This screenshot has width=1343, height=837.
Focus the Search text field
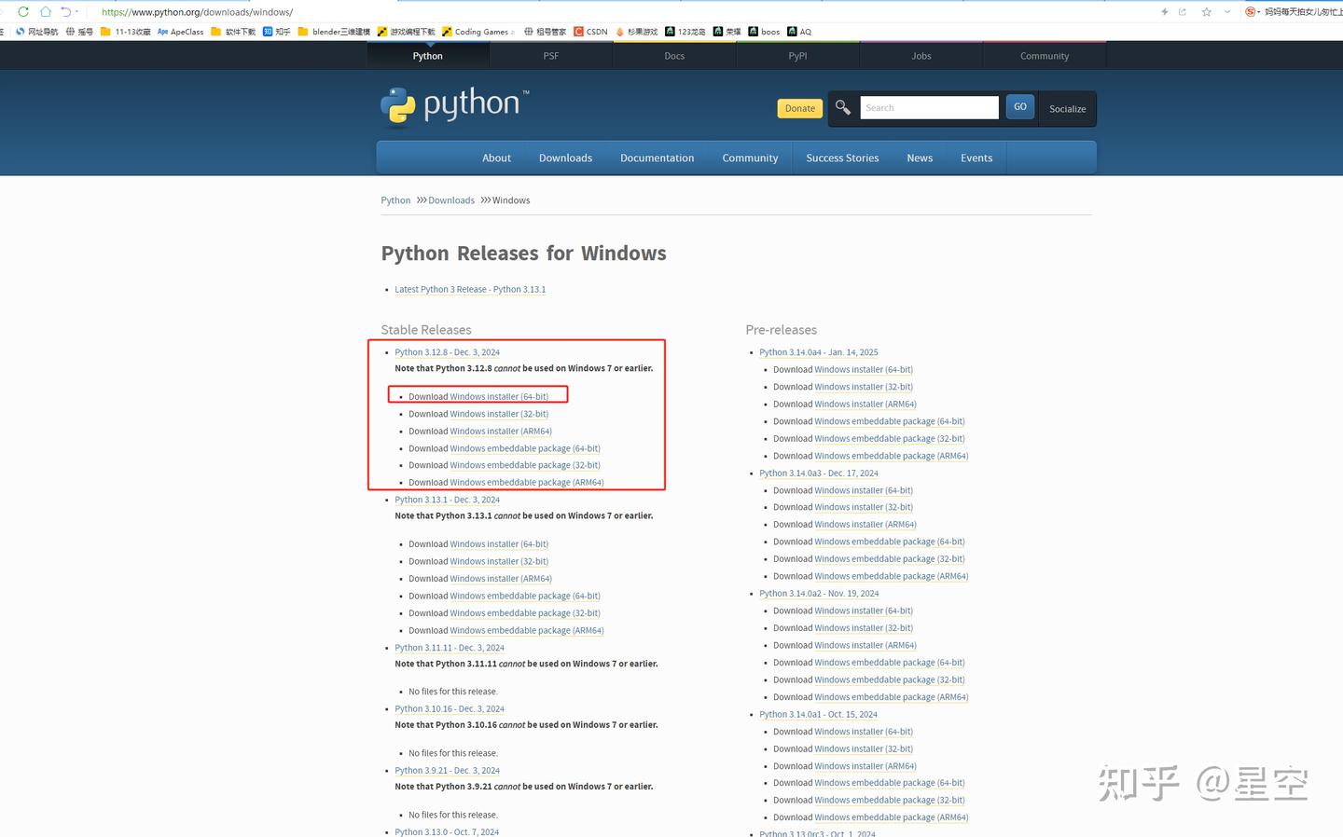[x=929, y=107]
